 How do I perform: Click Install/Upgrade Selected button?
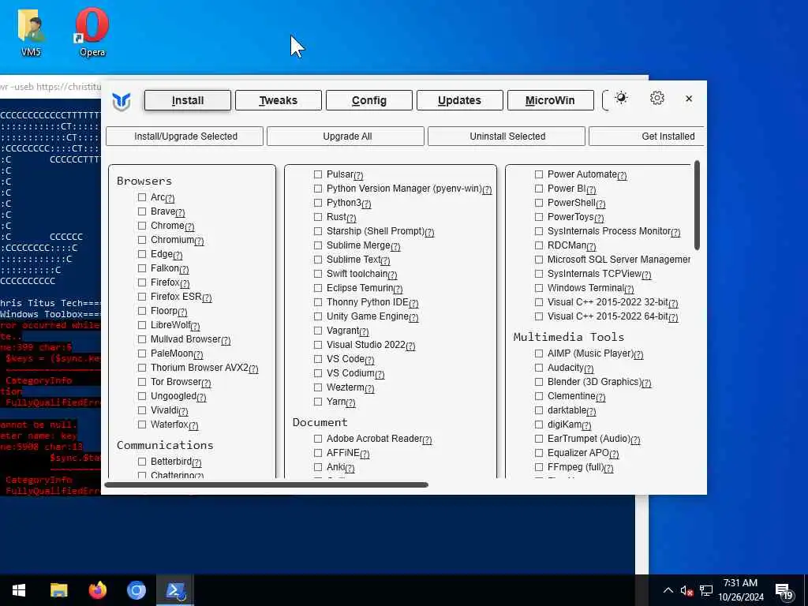[185, 137]
